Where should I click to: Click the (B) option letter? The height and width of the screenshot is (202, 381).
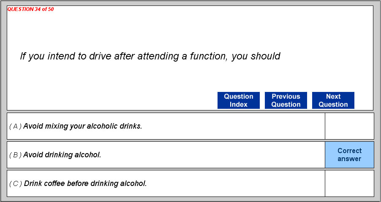[15, 155]
